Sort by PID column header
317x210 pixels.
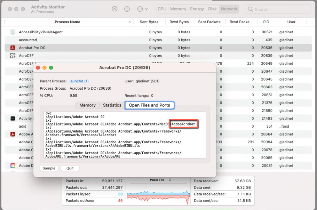(266, 22)
